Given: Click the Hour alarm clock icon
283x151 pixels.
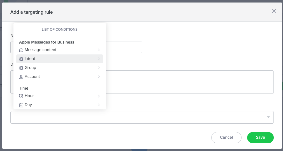Looking at the screenshot, I should (21, 96).
